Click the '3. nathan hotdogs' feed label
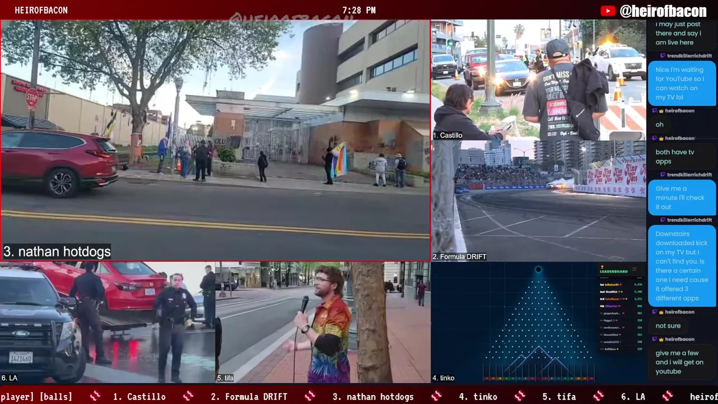The width and height of the screenshot is (718, 404). coord(57,251)
